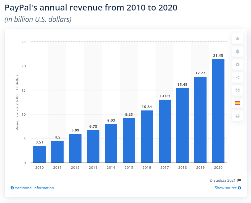The height and width of the screenshot is (203, 251).
Task: Select the 2012 bar labeled 5.99
Action: pos(75,148)
